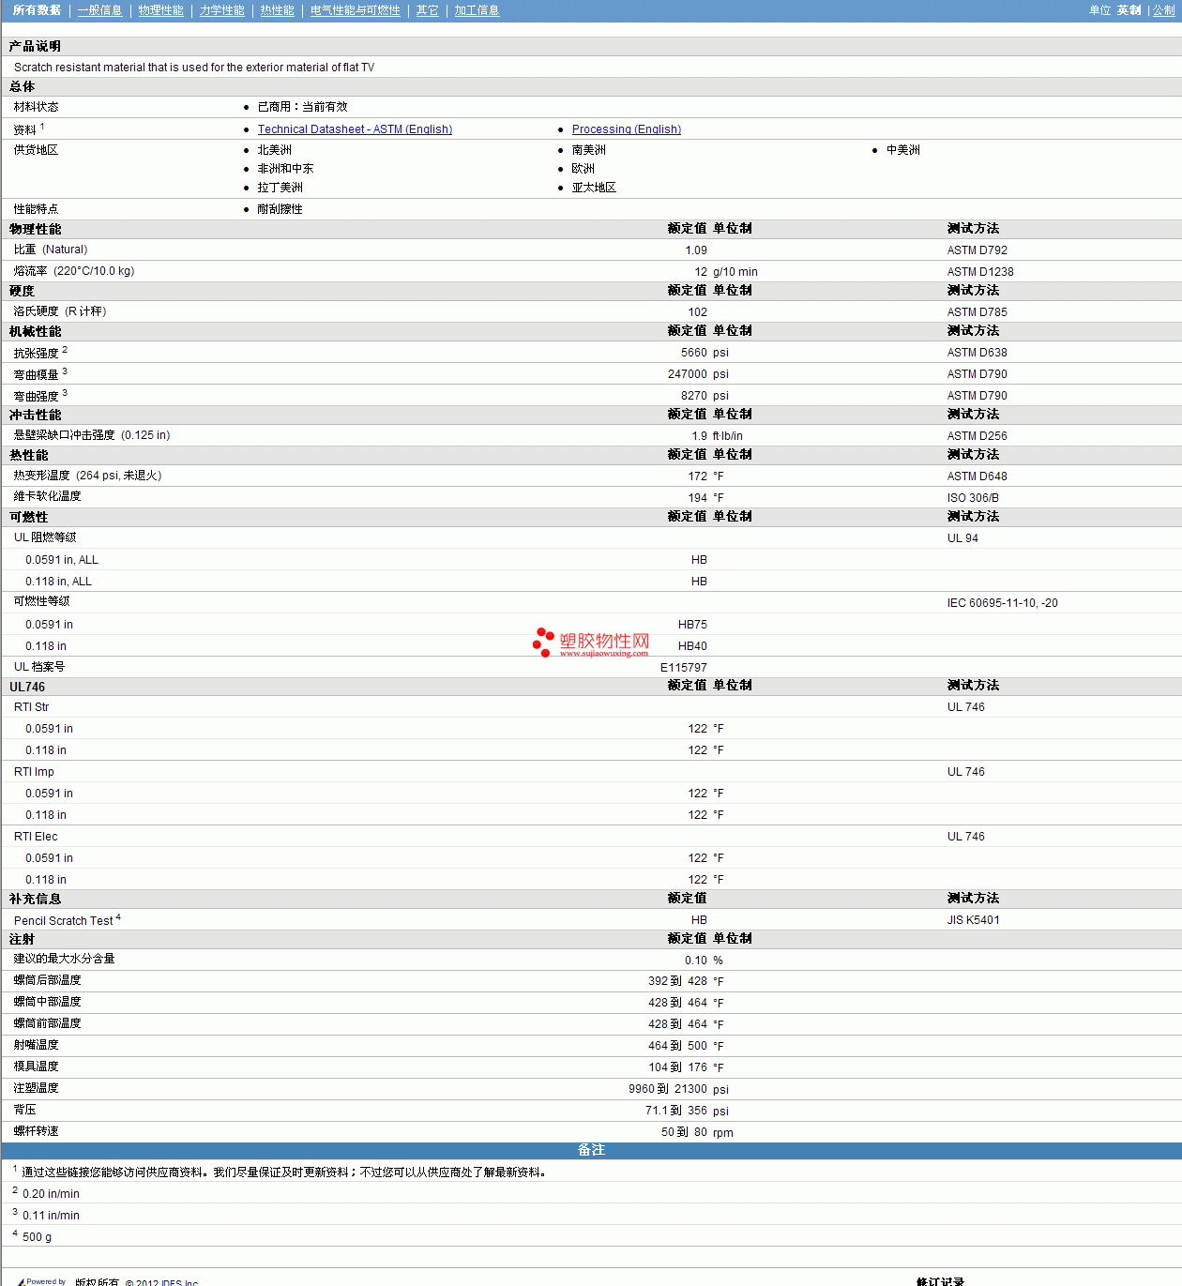
Task: Click footnote 1 marker beside 资料
Action: pos(42,127)
